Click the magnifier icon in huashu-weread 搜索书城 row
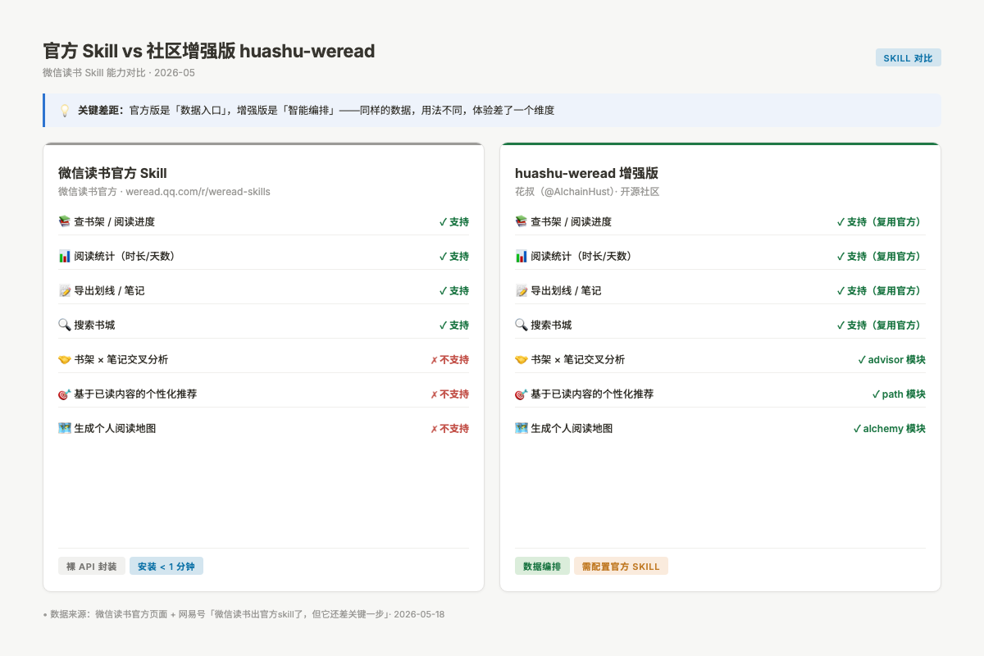 point(522,325)
